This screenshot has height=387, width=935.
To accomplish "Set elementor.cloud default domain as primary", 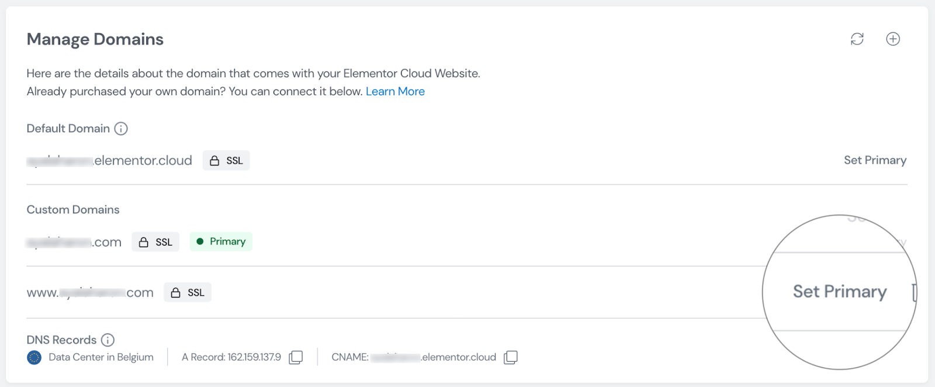I will click(x=875, y=160).
